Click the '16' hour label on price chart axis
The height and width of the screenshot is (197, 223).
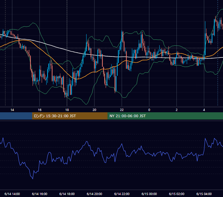click(x=40, y=110)
